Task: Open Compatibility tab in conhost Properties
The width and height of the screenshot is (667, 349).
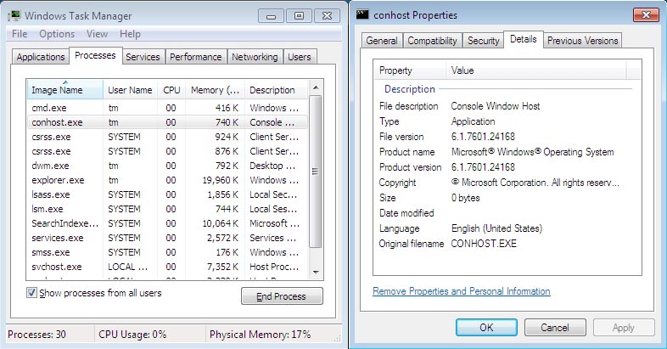Action: coord(432,41)
